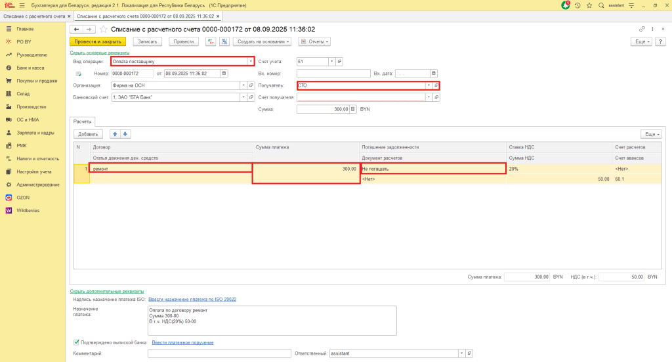Screen dimensions: 672x362
Task: Open the document posting status icon
Action: click(x=79, y=74)
